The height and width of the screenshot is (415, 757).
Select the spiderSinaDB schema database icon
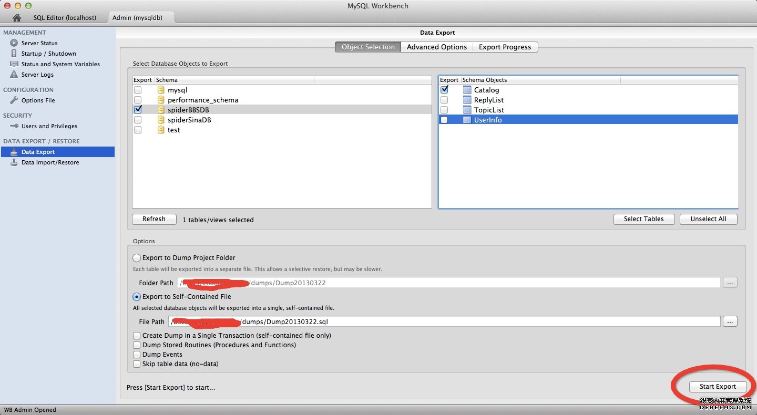tap(161, 120)
